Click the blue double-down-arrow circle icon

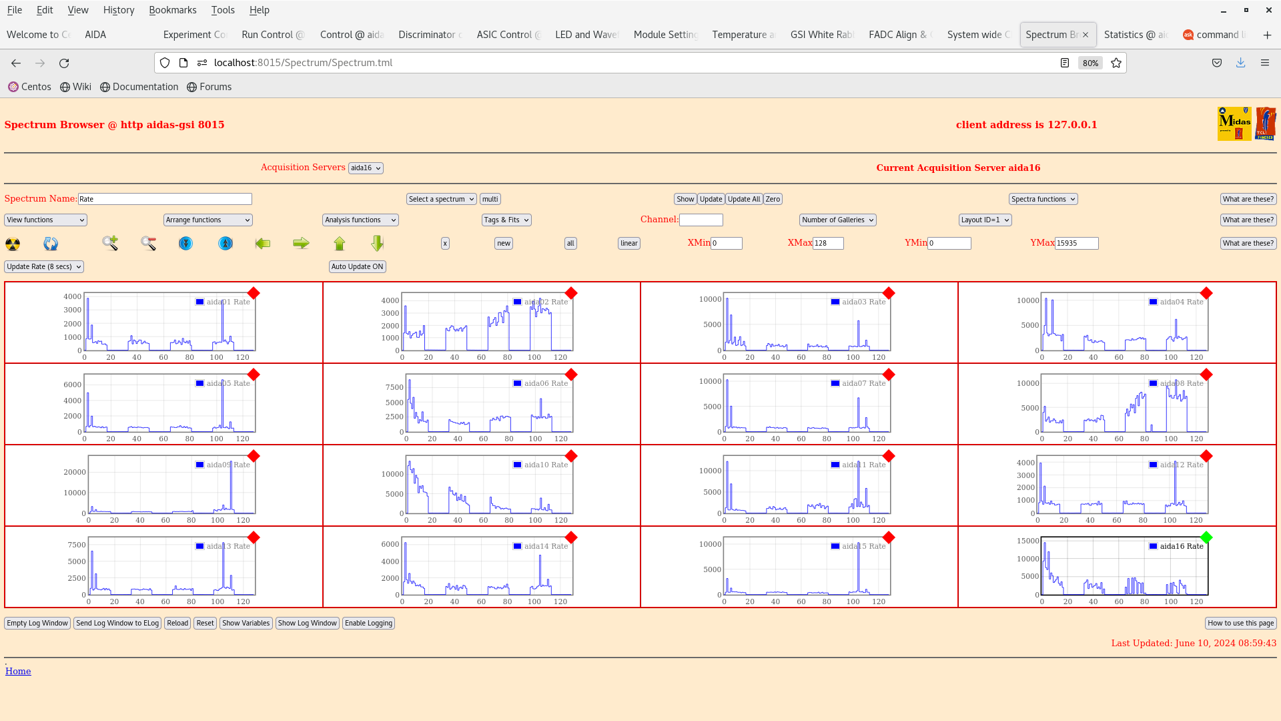185,244
